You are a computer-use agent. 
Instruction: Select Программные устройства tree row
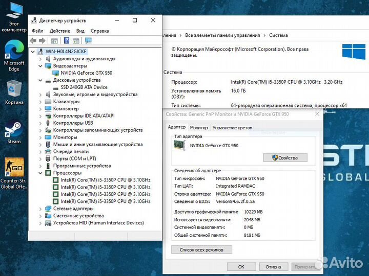82,166
